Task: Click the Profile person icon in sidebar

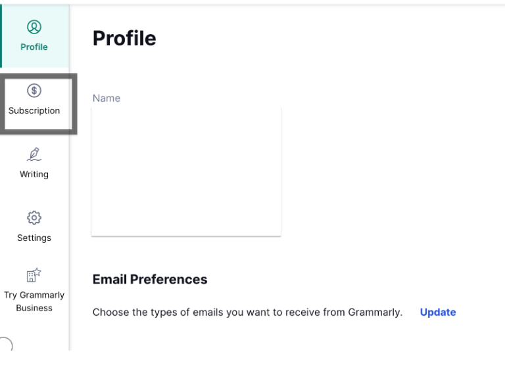Action: pyautogui.click(x=34, y=27)
